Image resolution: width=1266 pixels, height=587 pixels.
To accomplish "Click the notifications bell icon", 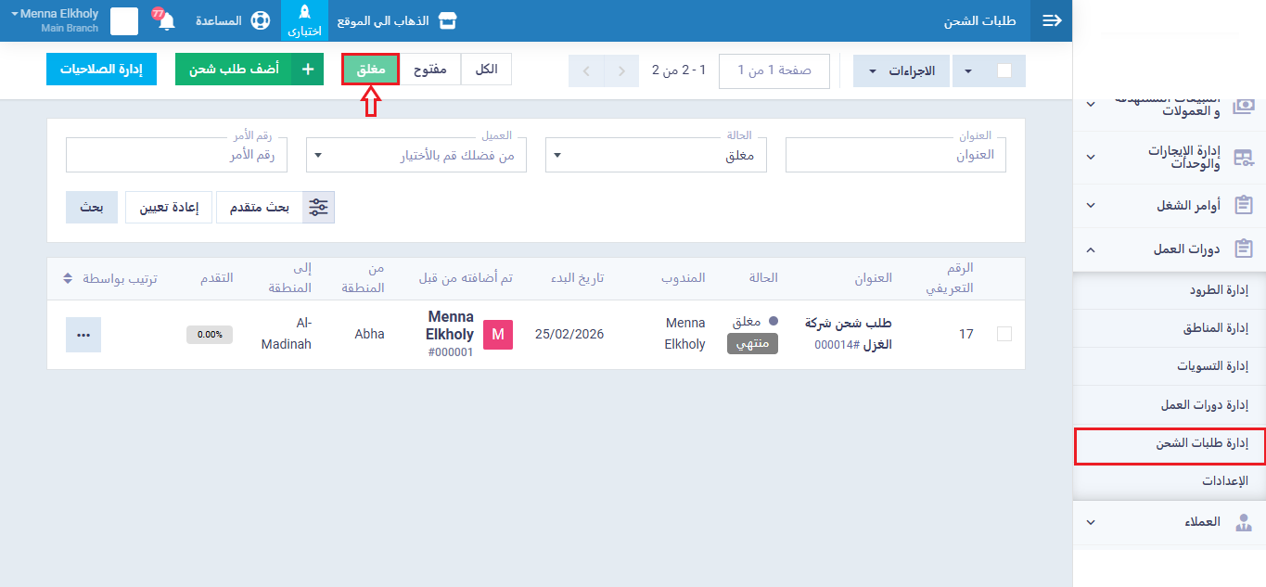I will pos(166,21).
